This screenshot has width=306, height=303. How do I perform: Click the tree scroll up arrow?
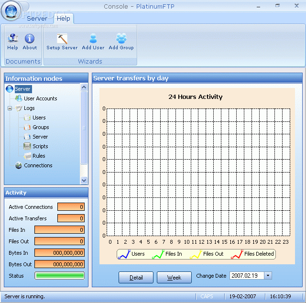click(84, 87)
